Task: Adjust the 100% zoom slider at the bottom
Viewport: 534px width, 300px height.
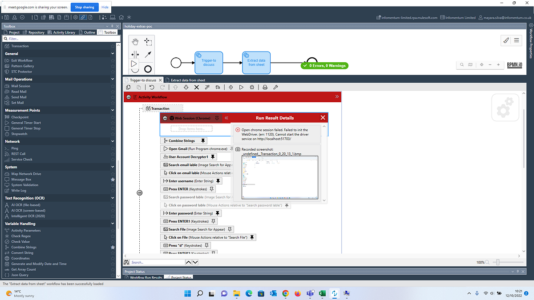Action: (x=498, y=262)
